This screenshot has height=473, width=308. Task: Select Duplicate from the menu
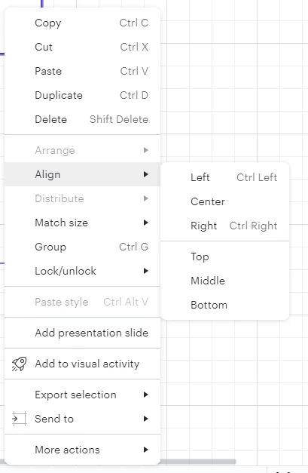click(83, 95)
